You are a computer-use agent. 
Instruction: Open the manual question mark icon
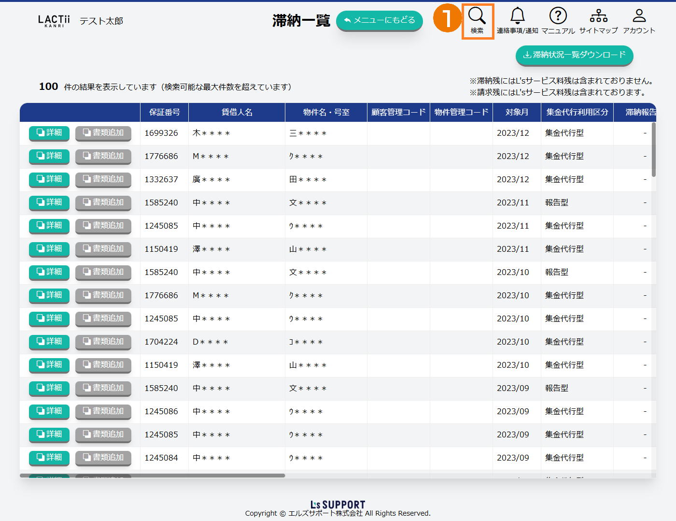[558, 16]
